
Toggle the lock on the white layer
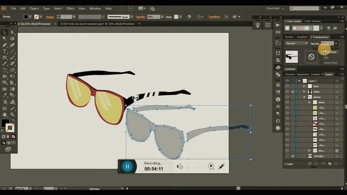click(x=293, y=92)
